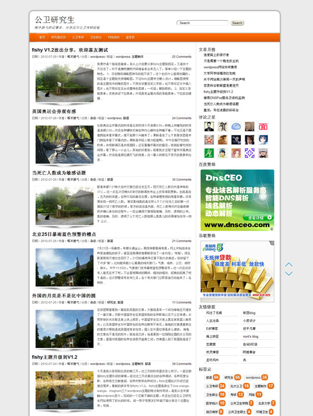
Task: Open the '21 Comments' link
Action: (x=182, y=241)
